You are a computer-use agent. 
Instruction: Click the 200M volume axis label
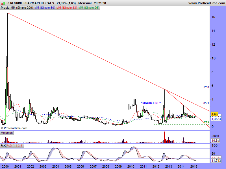(x=215, y=136)
